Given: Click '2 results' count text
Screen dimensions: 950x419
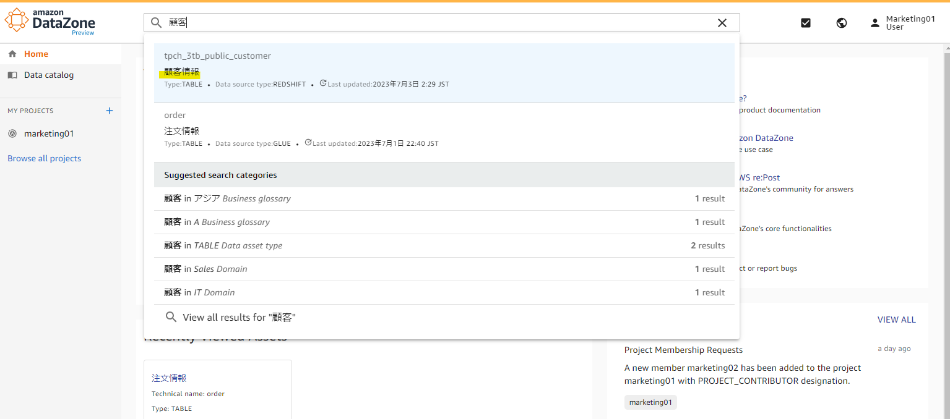Looking at the screenshot, I should tap(708, 245).
